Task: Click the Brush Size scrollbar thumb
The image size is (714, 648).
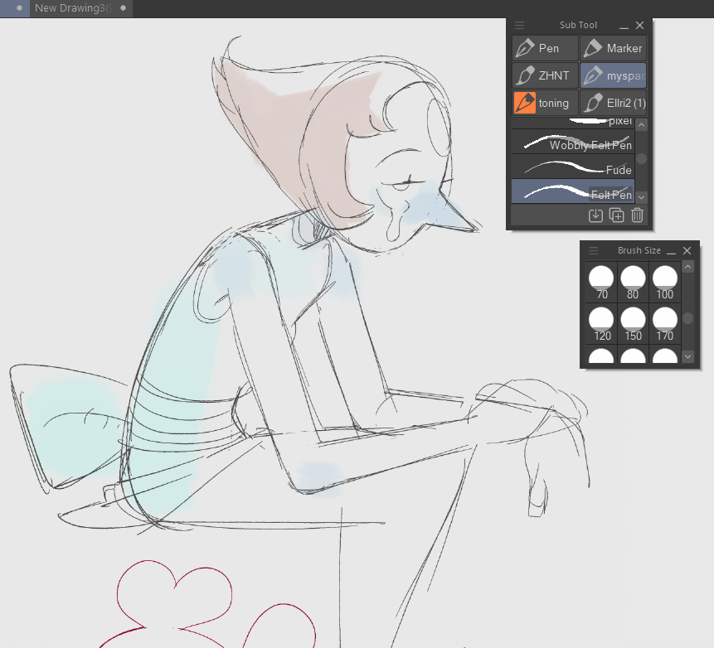Action: 688,318
